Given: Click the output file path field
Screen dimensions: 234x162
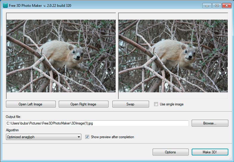Looking at the screenshot, I should pos(97,123).
